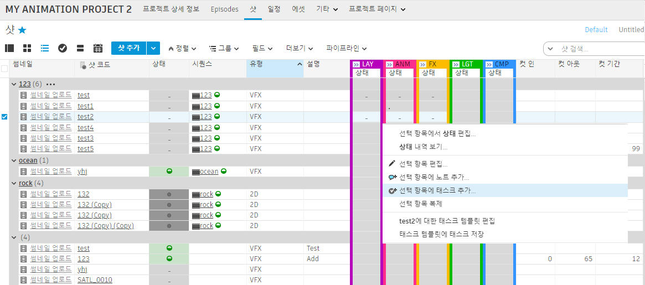Open the 파이프라인 pipeline dropdown
645x285 pixels.
tap(347, 48)
